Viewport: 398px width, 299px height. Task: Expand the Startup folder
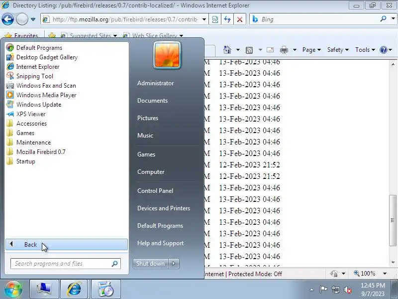pos(26,161)
